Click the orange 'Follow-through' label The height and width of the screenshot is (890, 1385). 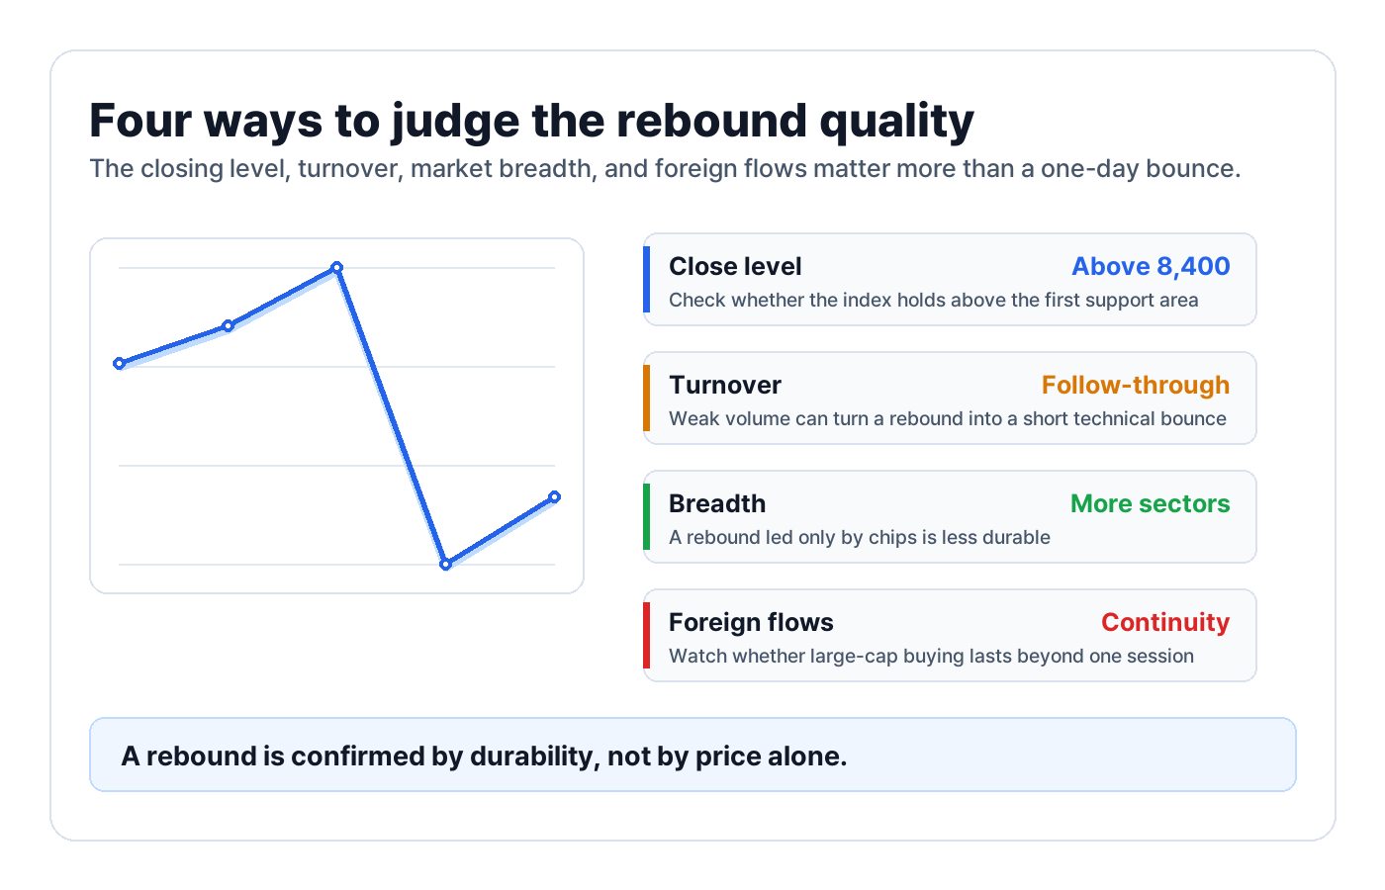click(x=1136, y=385)
